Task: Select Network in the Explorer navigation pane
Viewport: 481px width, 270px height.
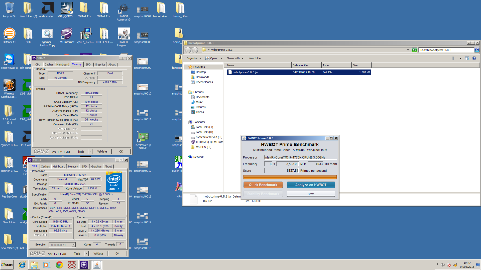Action: click(x=198, y=157)
